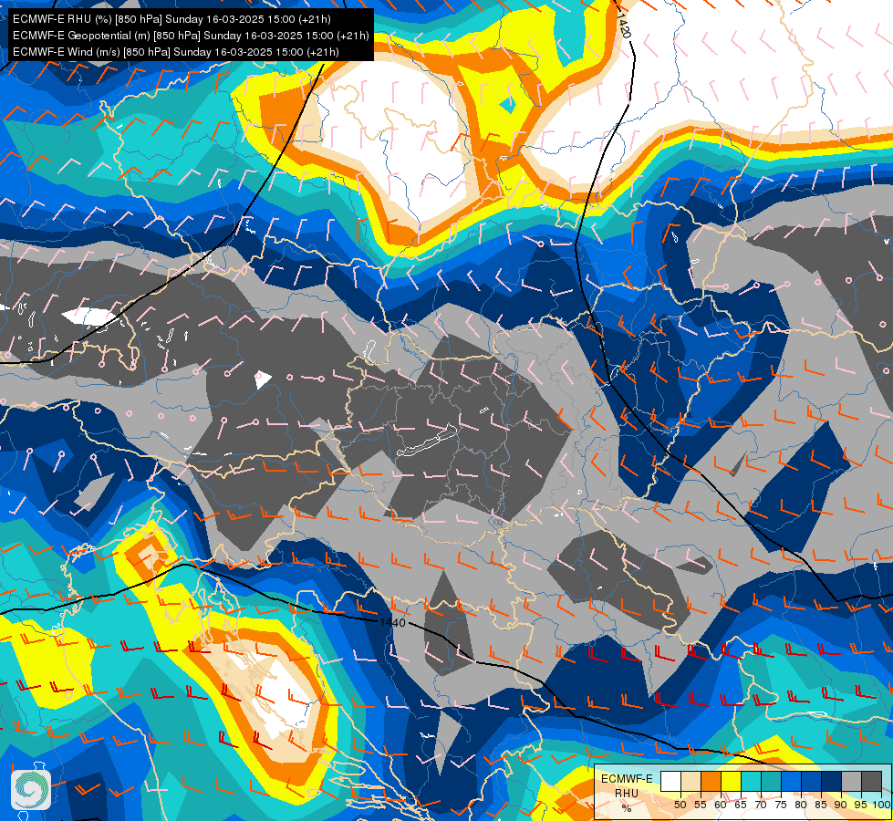Click the legend value 65

pyautogui.click(x=741, y=805)
